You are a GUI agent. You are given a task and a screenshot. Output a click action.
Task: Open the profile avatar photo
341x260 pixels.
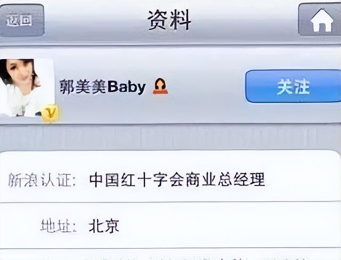27,88
